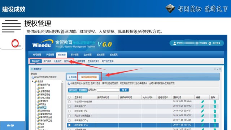Screen dimensions: 231x130
Task: Check the 计划采购一体化系统 row checkbox
Action: tap(69, 102)
